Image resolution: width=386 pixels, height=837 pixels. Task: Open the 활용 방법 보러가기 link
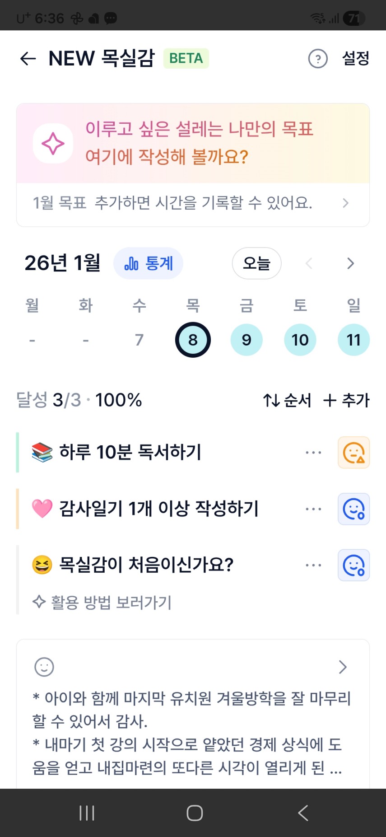coord(103,603)
